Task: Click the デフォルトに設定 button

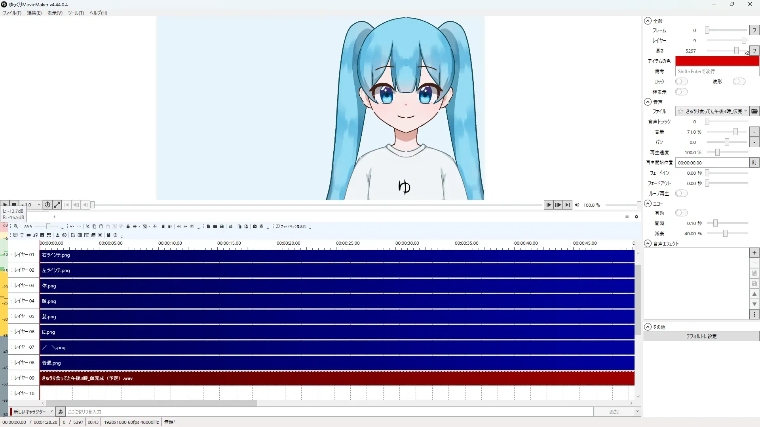Action: point(701,336)
